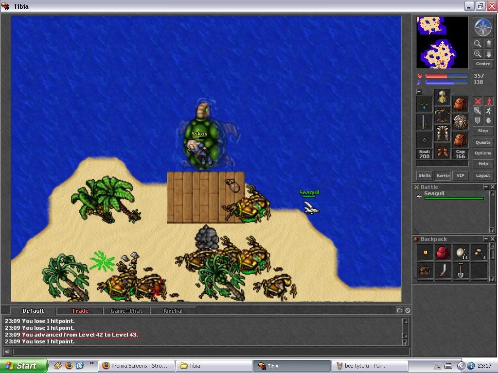Minimize the Battle panel
This screenshot has width=498, height=373.
point(486,187)
